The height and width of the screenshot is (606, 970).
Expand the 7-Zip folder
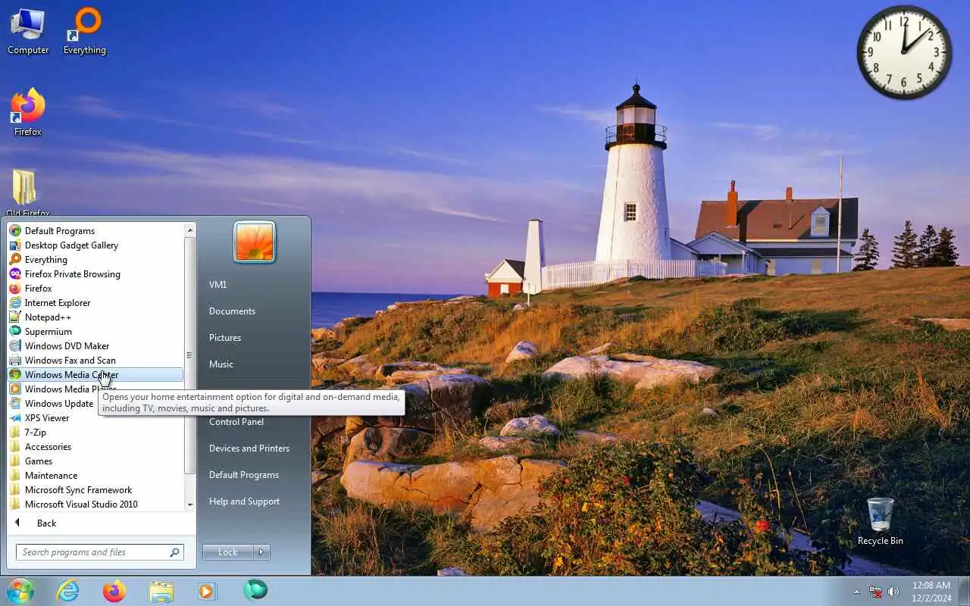tap(95, 433)
